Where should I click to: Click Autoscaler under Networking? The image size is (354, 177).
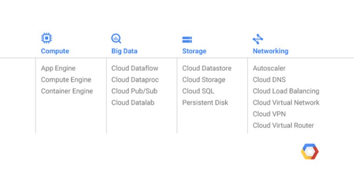[x=269, y=68]
